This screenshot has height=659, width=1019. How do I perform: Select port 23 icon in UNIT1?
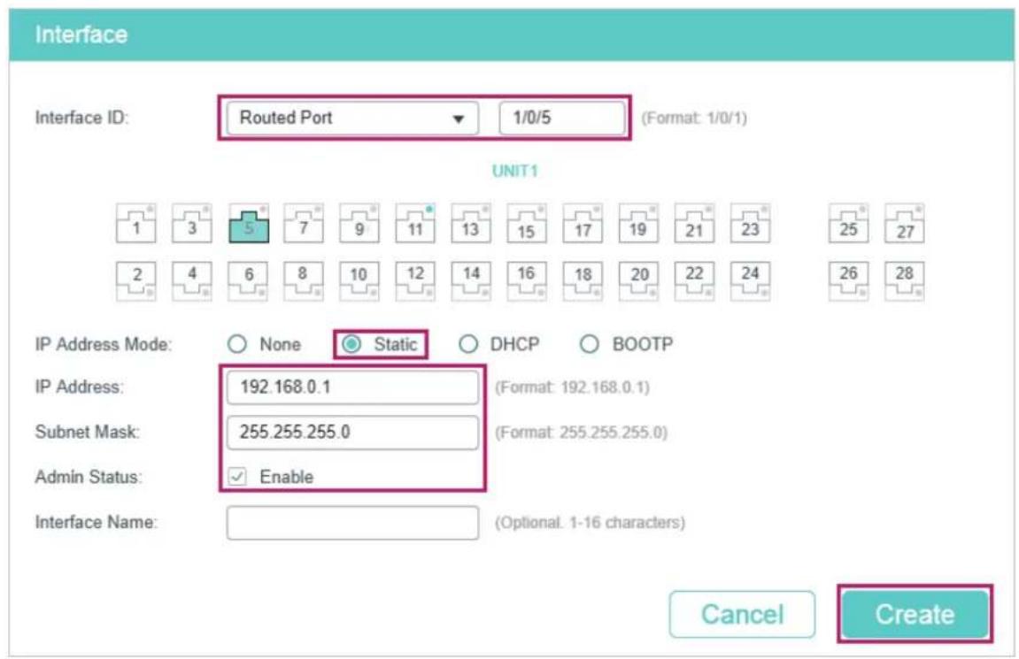pyautogui.click(x=751, y=223)
